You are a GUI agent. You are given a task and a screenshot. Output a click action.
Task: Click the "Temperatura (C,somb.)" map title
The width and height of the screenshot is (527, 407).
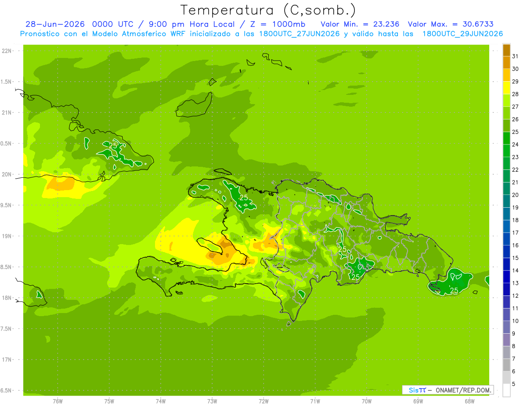click(x=267, y=10)
